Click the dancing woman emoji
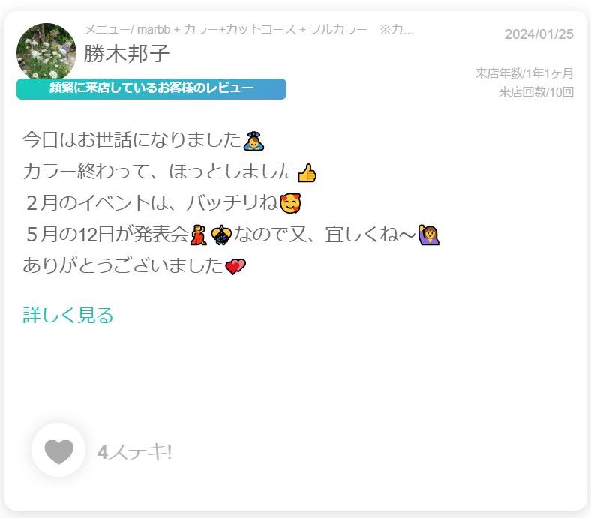This screenshot has width=591, height=518. (199, 235)
